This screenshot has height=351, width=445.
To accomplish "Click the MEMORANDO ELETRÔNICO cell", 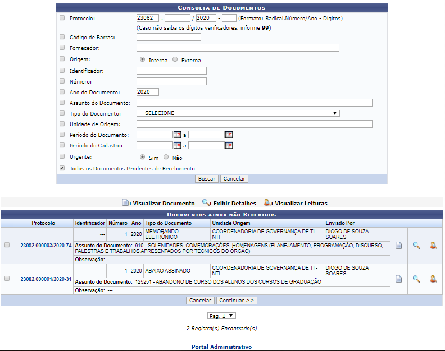I will [x=177, y=234].
